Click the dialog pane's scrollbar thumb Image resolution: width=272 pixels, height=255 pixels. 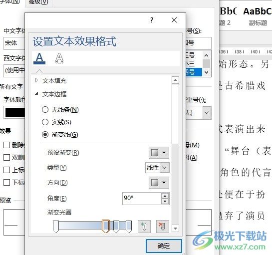click(175, 114)
